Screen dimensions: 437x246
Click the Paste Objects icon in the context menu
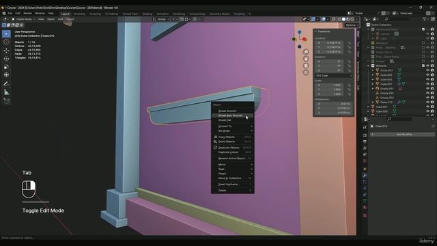pos(215,141)
